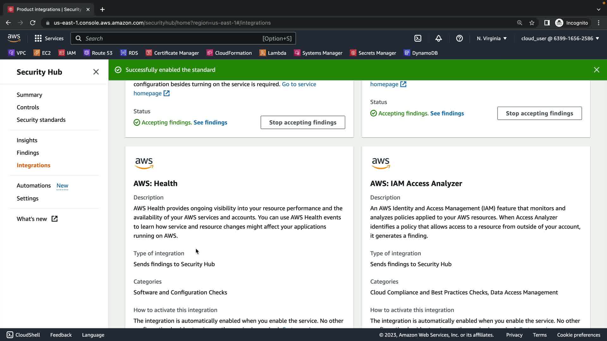Go to Findings in sidebar
The image size is (607, 341).
click(28, 153)
